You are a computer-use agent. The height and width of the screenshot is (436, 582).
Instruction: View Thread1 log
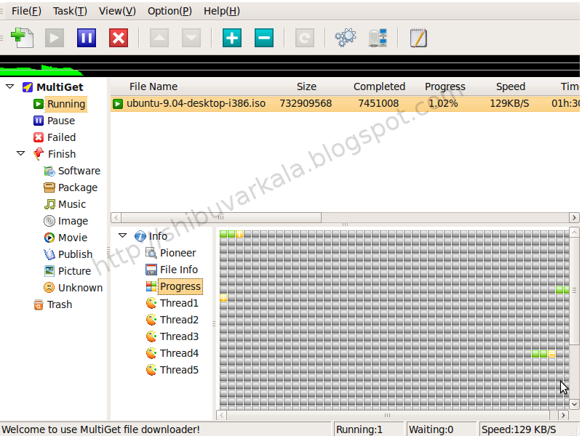tap(179, 303)
